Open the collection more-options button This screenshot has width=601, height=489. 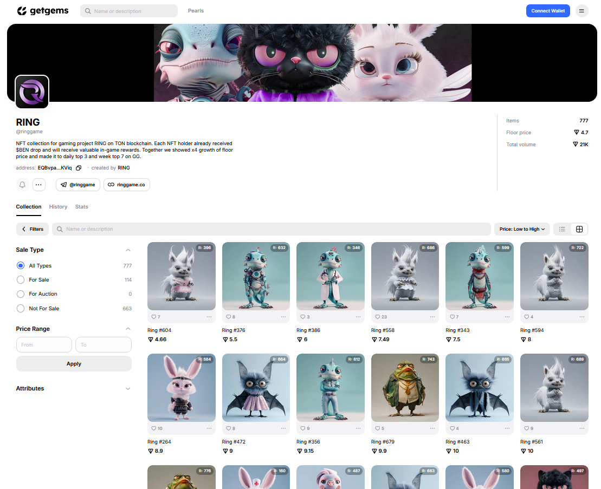pyautogui.click(x=38, y=185)
